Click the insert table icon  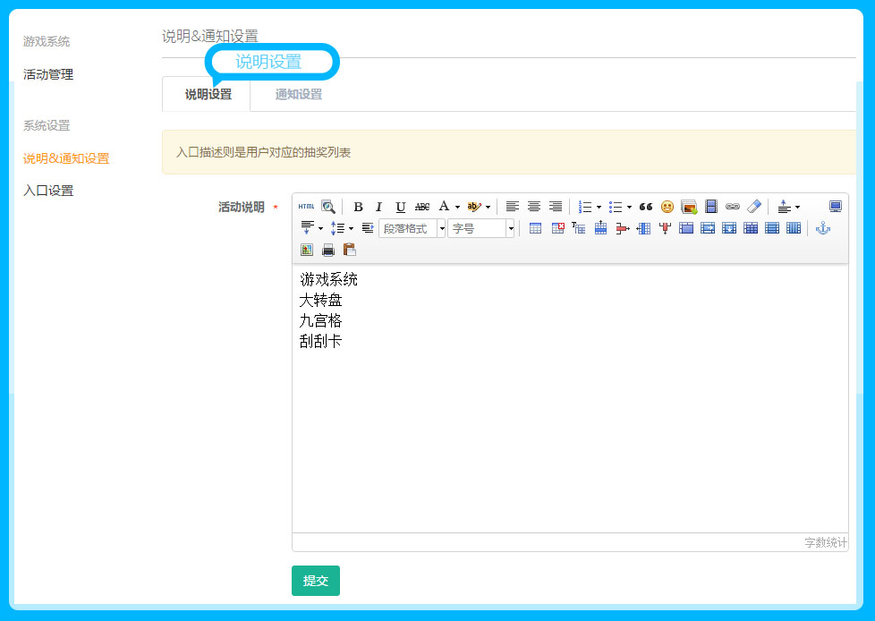535,228
